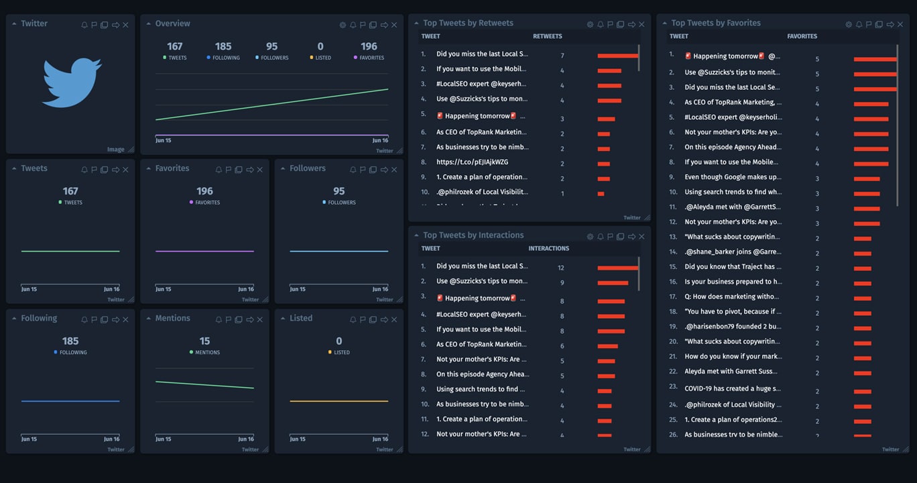Toggle the LISTED legend in Overview
This screenshot has width=917, height=483.
(320, 58)
